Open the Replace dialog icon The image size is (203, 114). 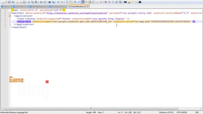coord(53,2)
